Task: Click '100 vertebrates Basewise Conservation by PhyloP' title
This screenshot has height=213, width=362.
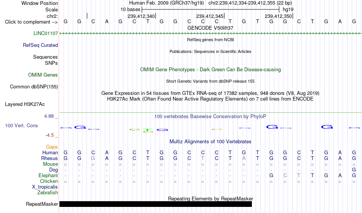Action: pos(210,117)
